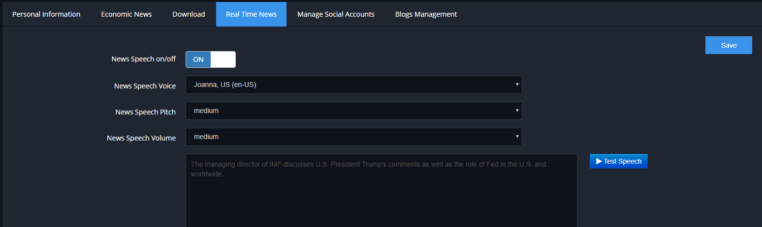762x227 pixels.
Task: Click the white handle of News Speech switch
Action: (223, 59)
